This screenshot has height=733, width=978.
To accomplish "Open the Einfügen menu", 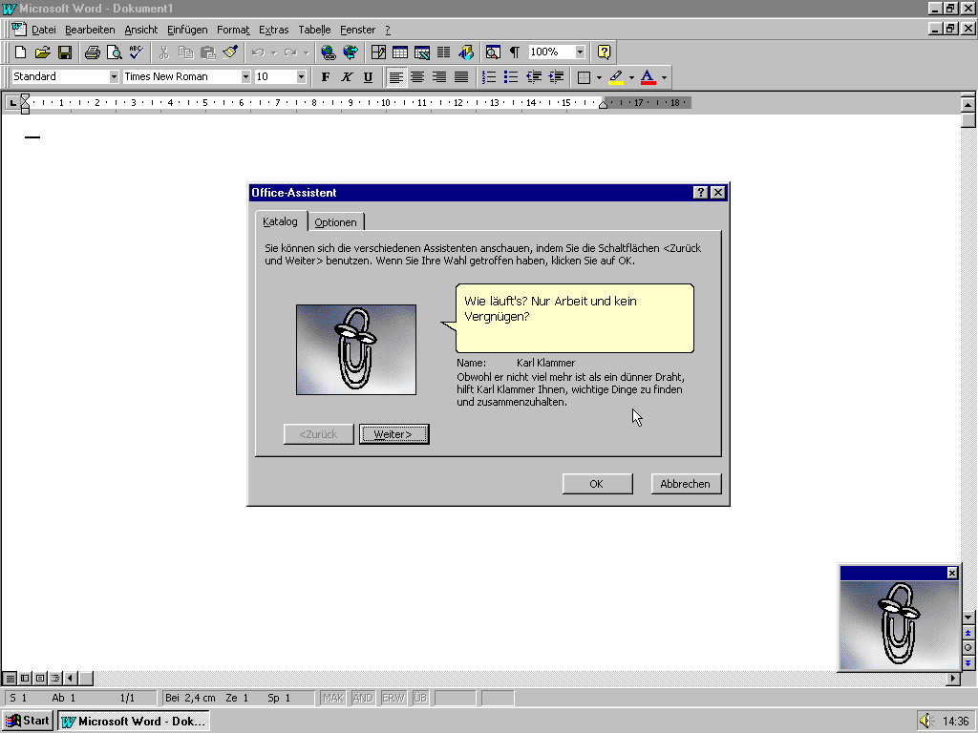I will 187,30.
